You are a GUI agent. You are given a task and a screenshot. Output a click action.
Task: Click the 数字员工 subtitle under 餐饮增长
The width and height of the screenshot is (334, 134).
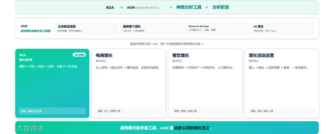(x=177, y=61)
